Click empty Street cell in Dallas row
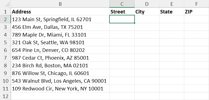This screenshot has height=100, width=209. point(122,27)
